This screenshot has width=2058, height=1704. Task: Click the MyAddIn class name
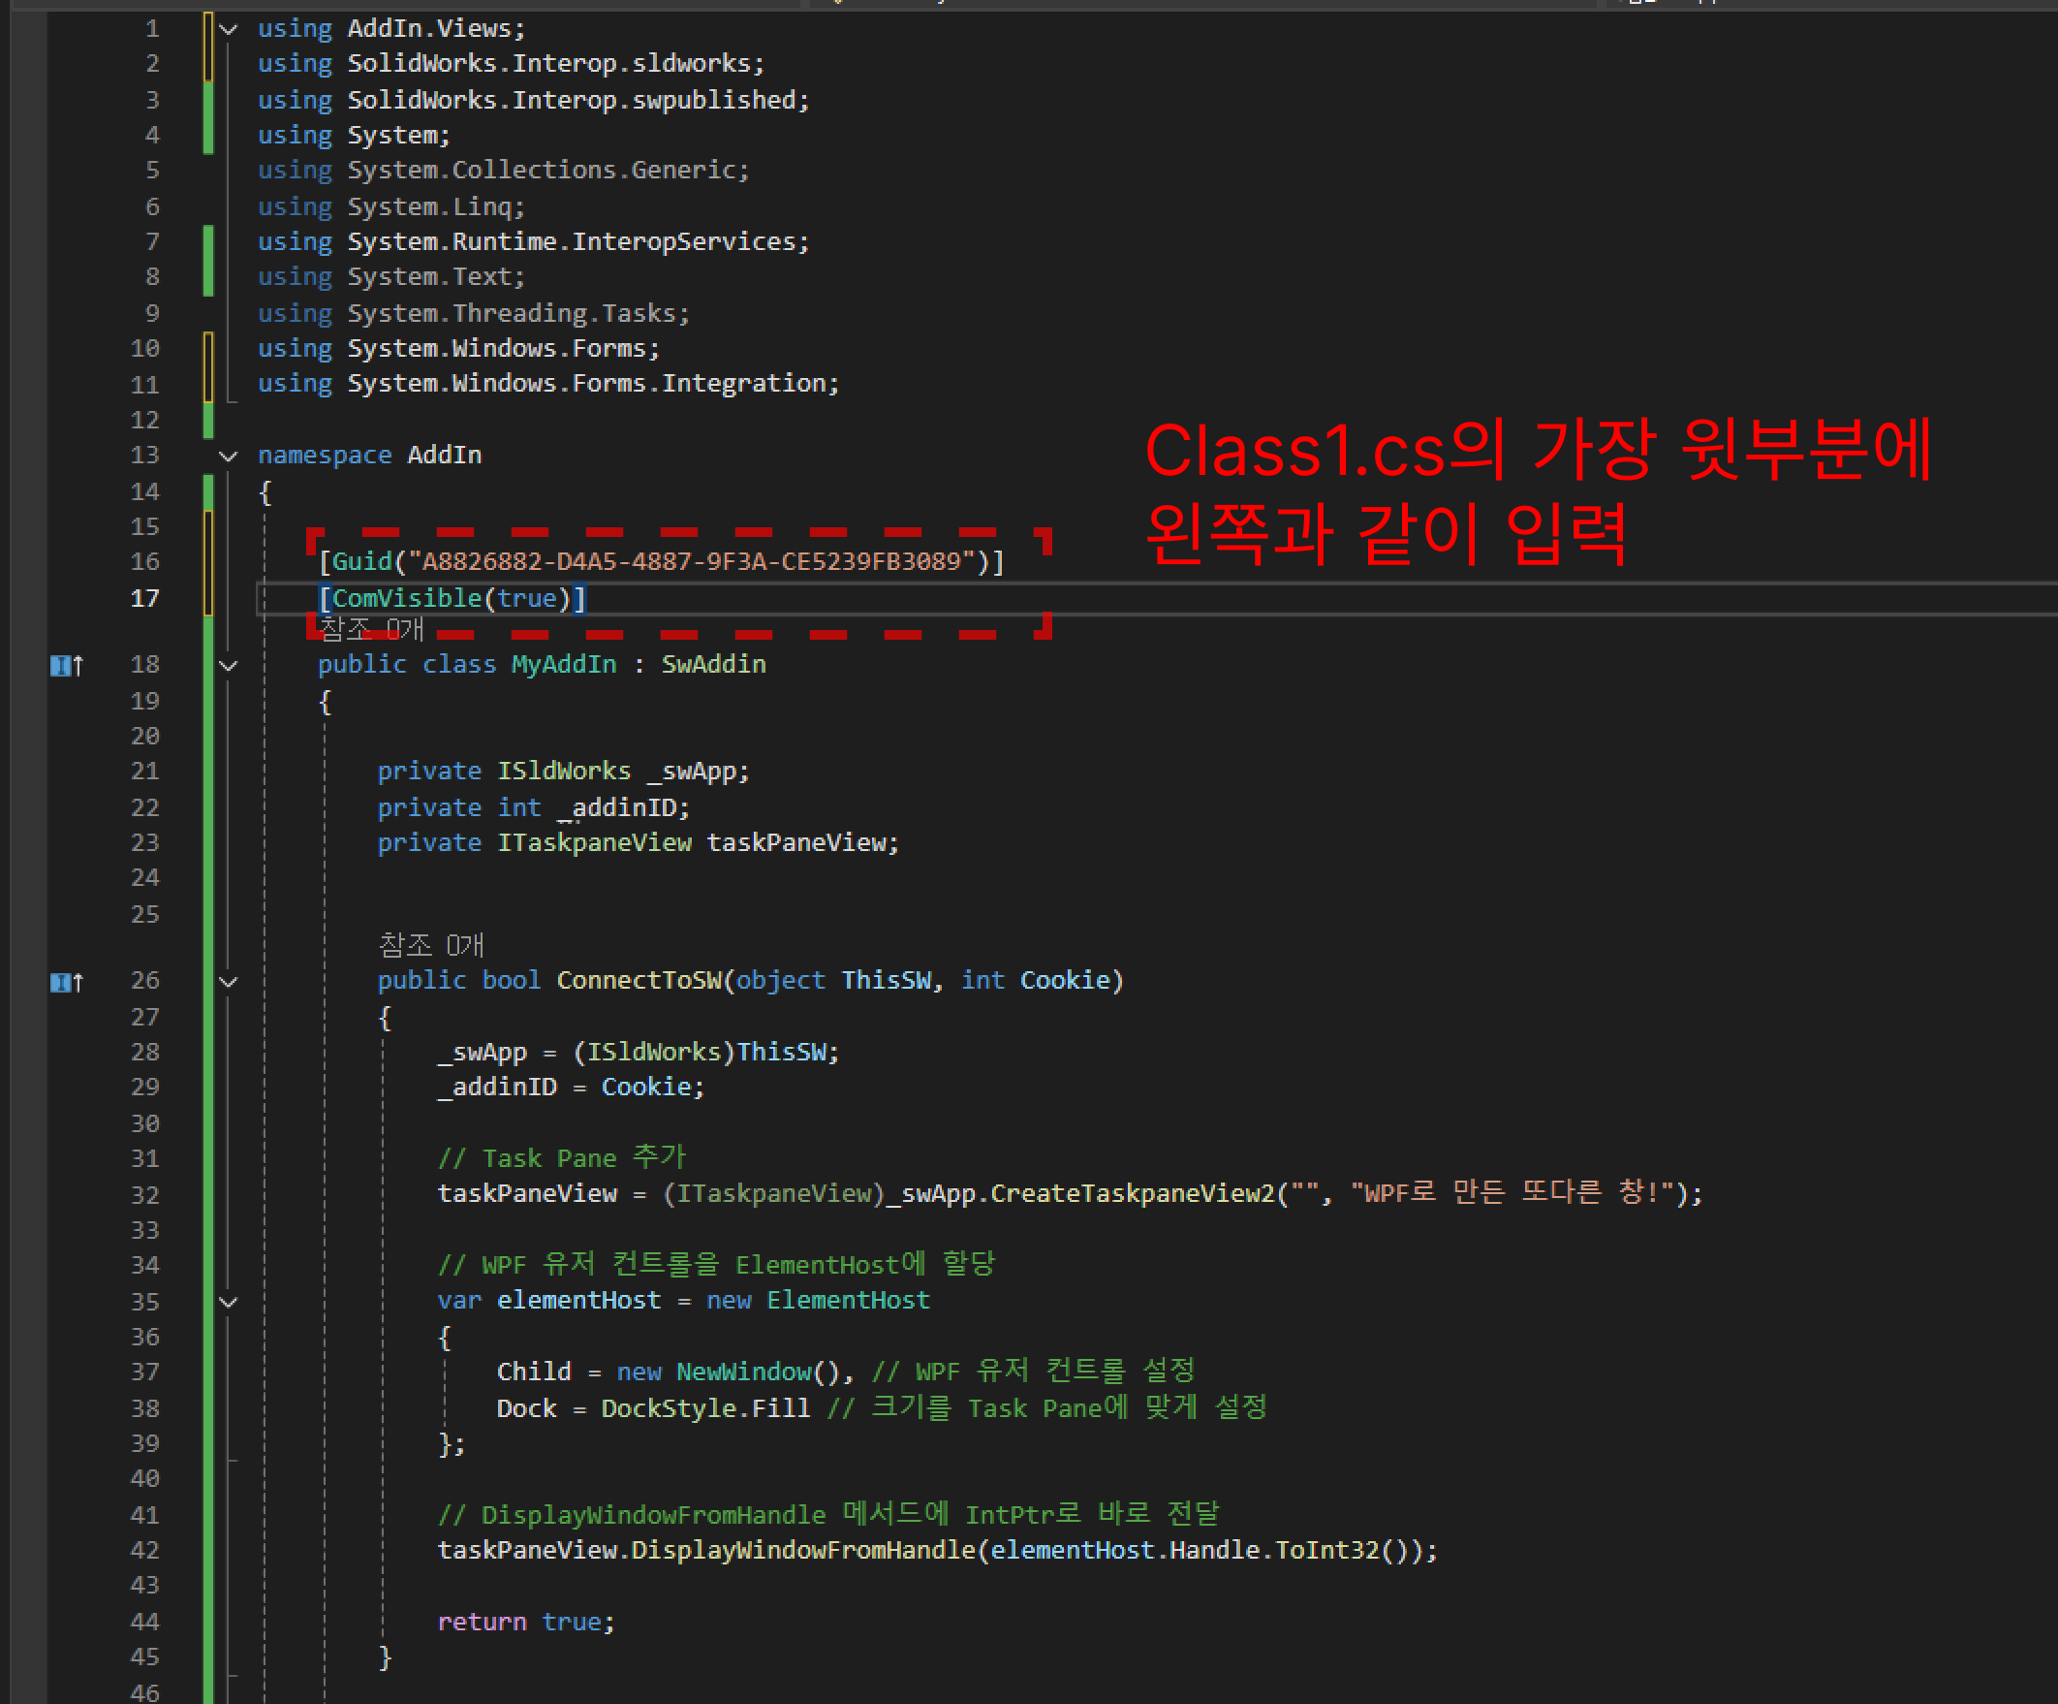(565, 665)
